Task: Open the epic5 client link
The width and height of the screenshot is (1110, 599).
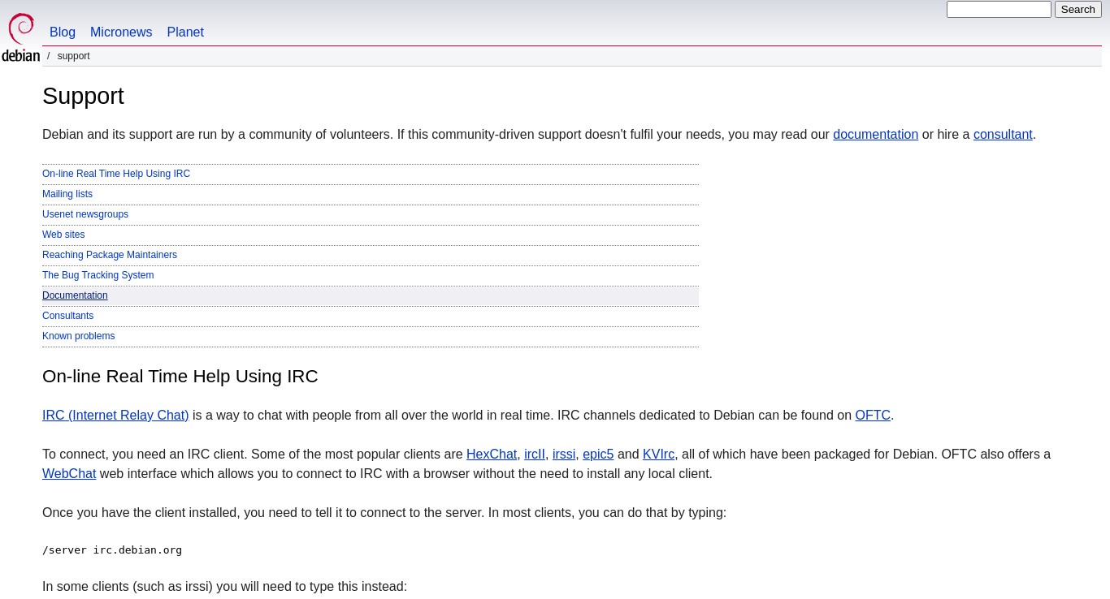Action: (x=598, y=455)
